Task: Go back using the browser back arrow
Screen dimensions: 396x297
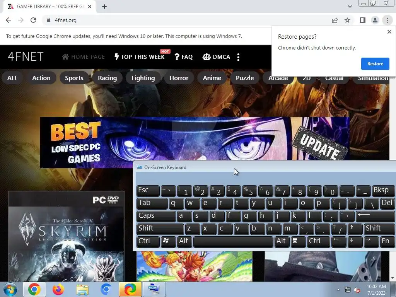Action: pyautogui.click(x=9, y=20)
